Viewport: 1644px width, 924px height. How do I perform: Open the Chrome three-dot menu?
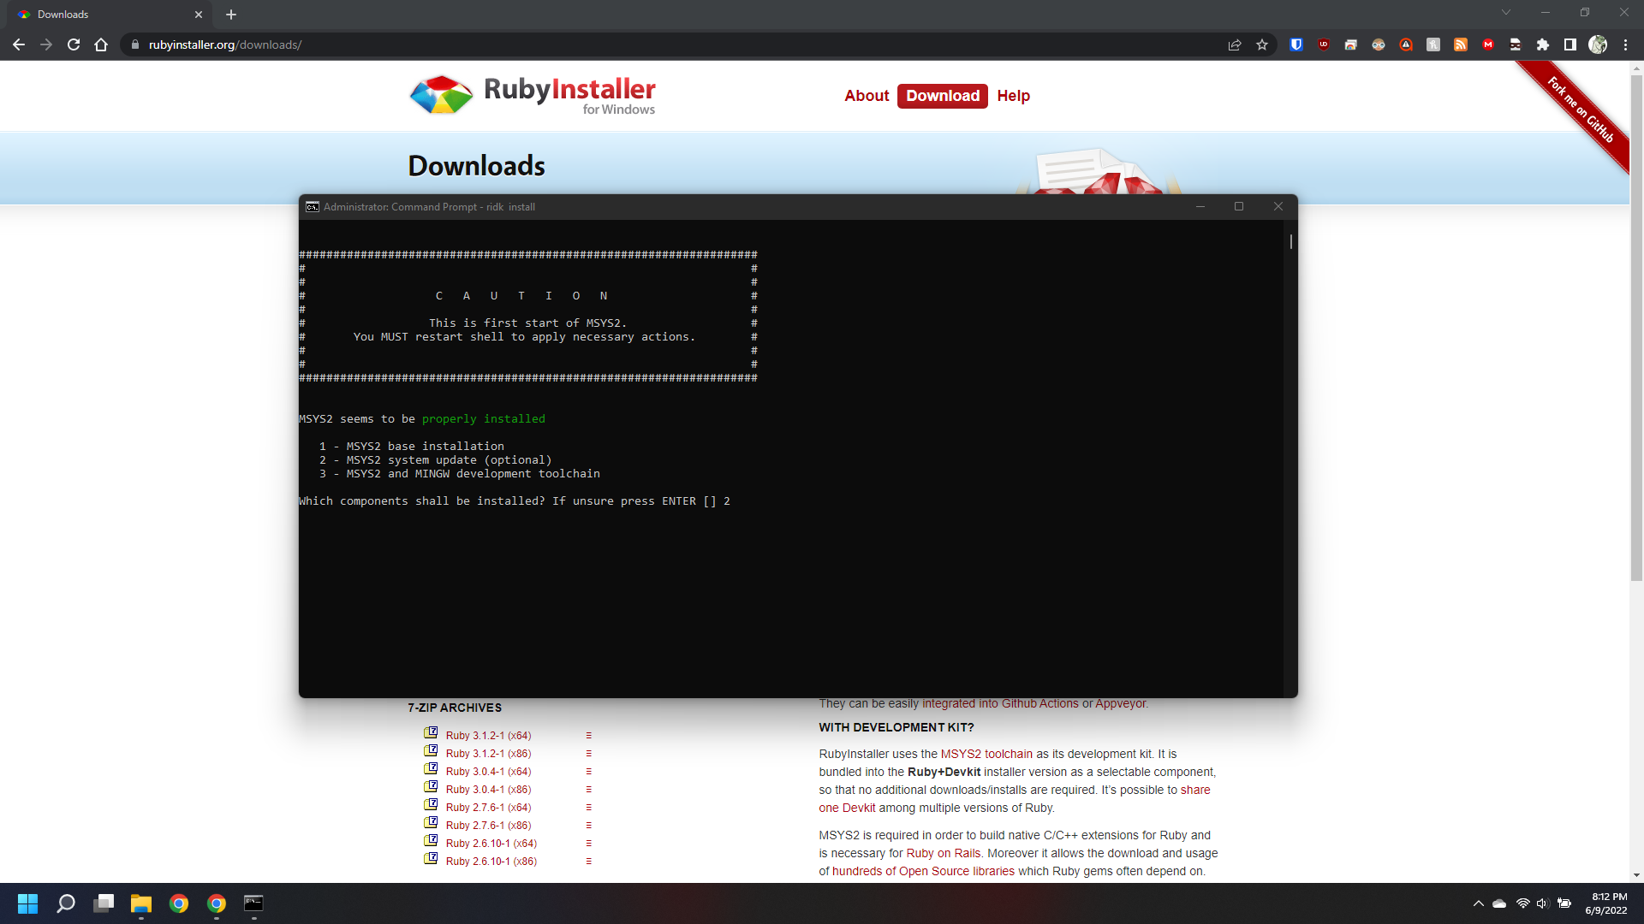[x=1625, y=44]
